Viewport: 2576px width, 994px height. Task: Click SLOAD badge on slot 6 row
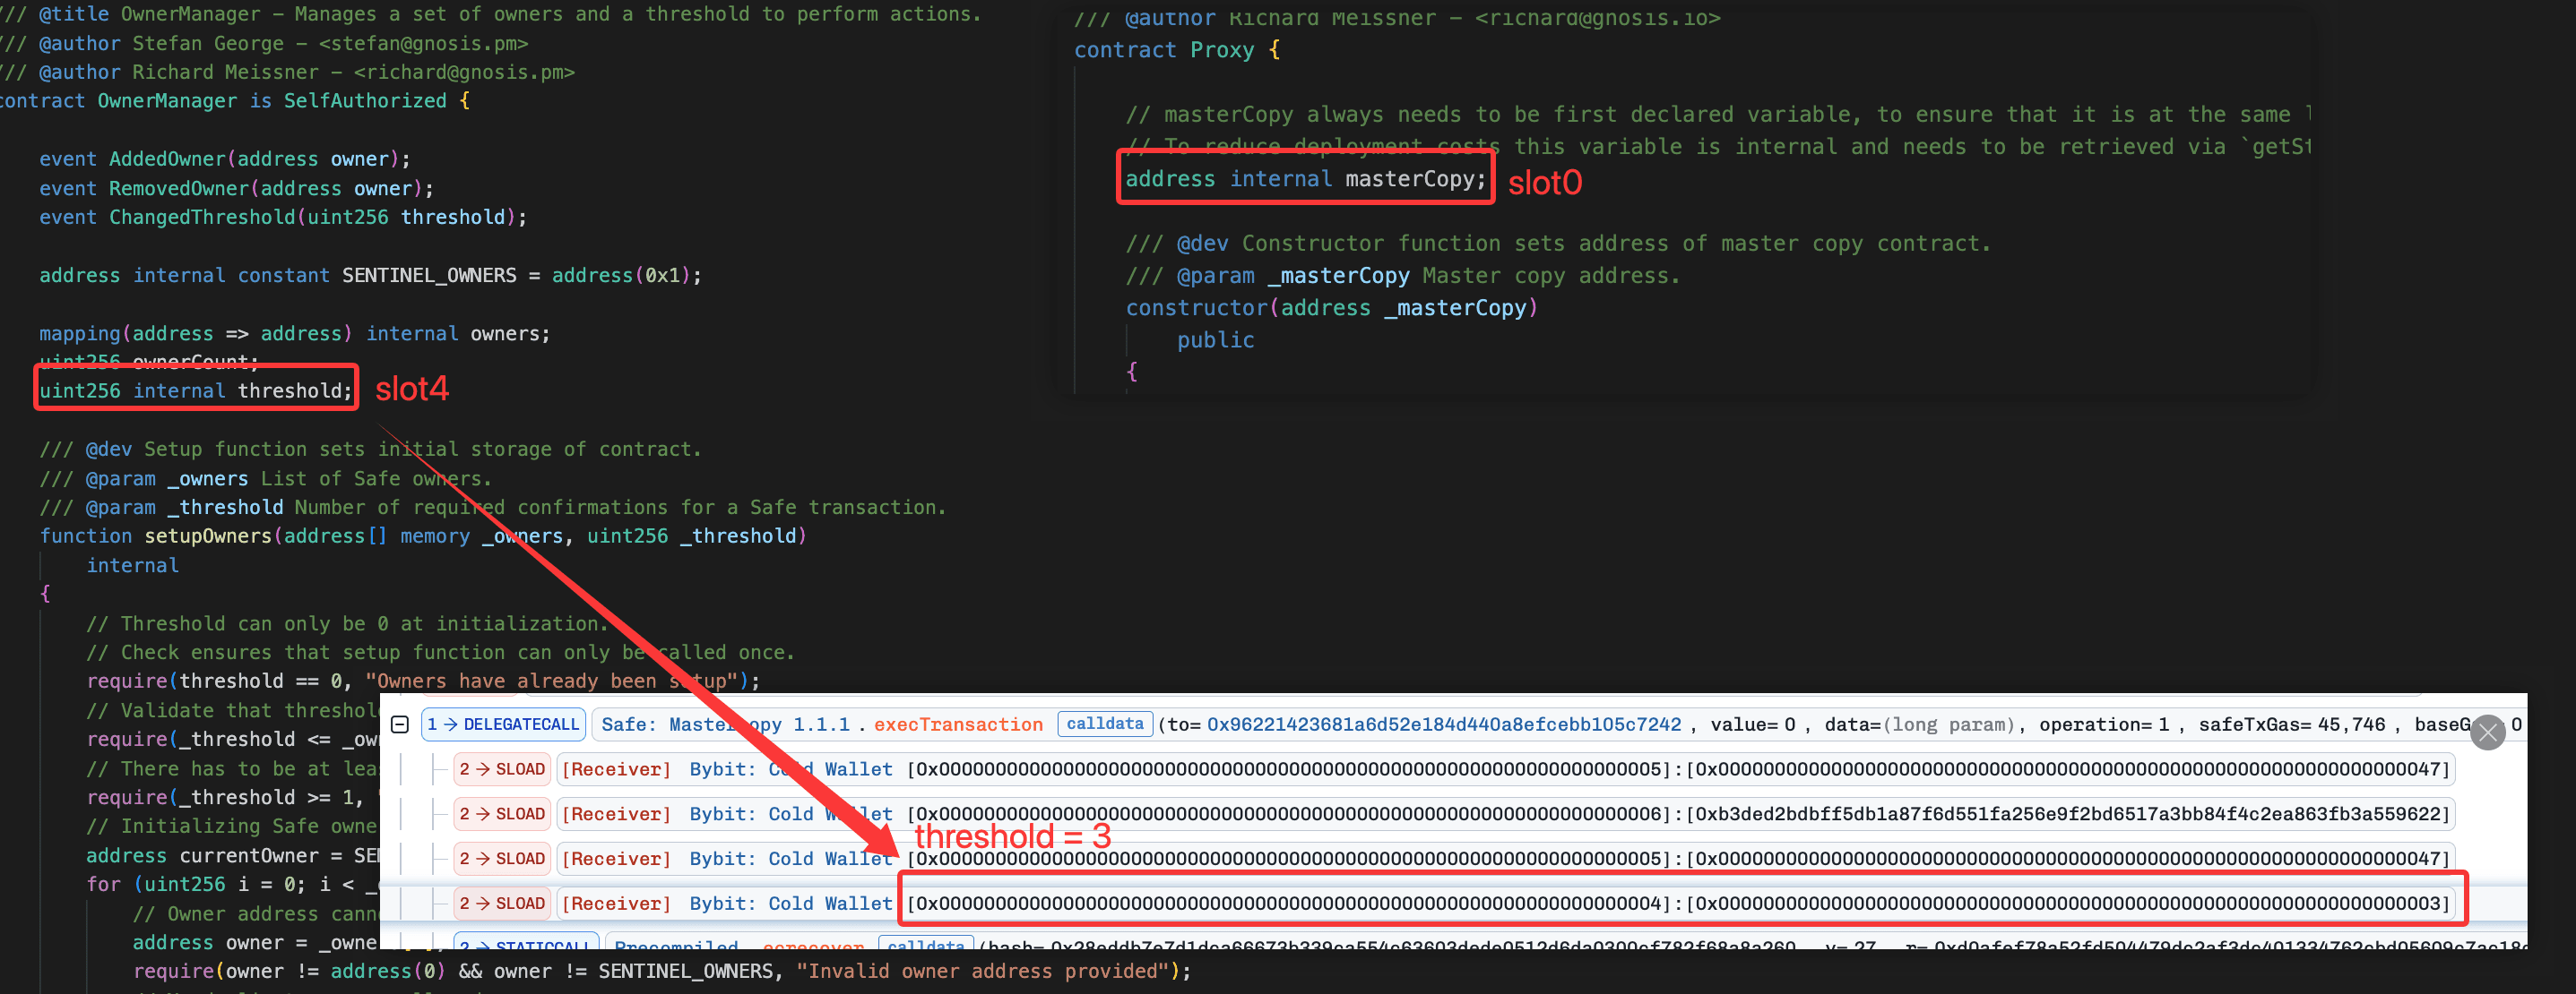503,814
